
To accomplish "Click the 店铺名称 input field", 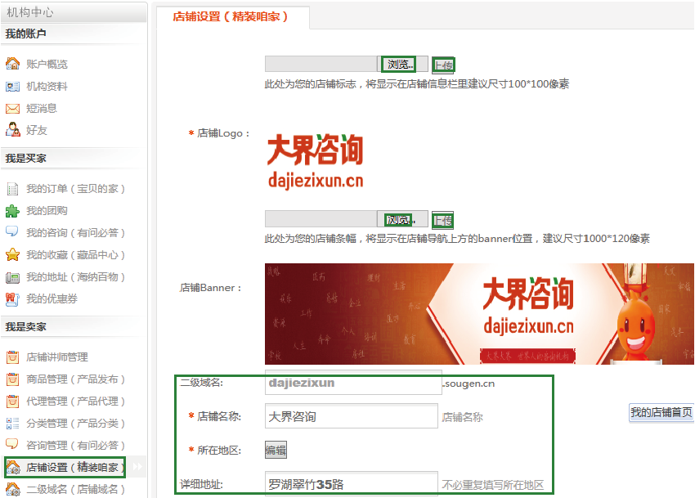I will tap(352, 416).
